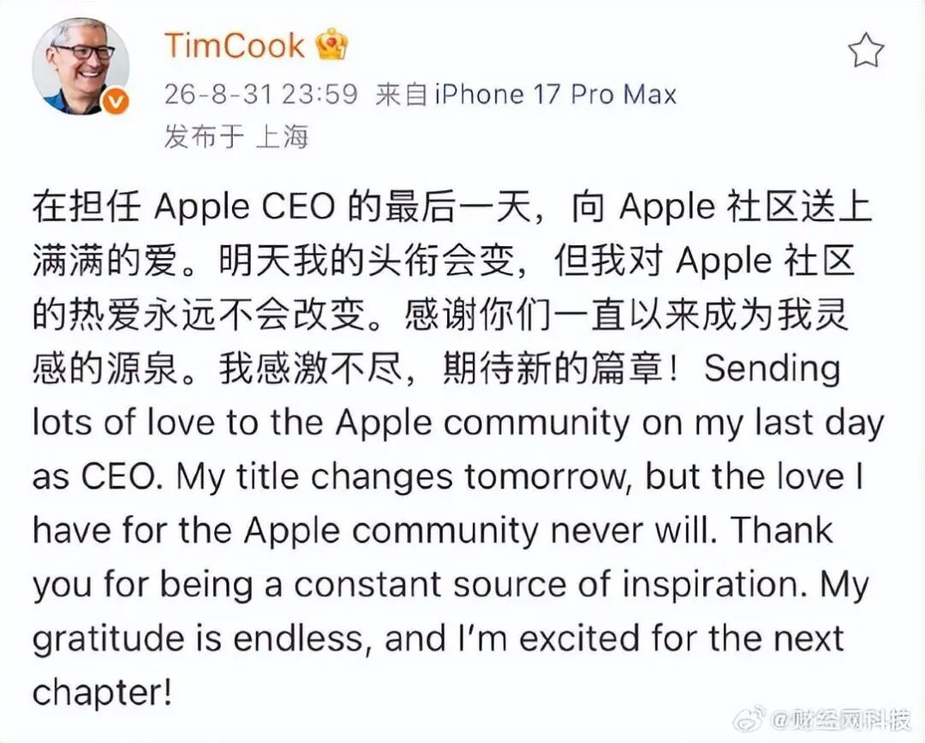Open the TimCook username link
Viewport: 925px width, 743px height.
[234, 45]
